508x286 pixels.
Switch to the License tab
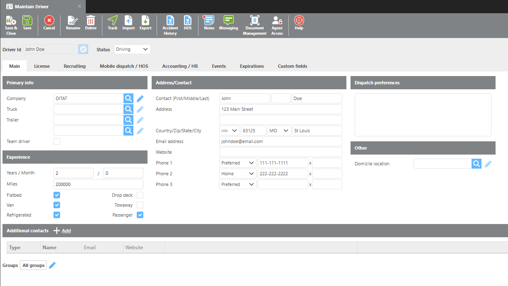[x=42, y=66]
